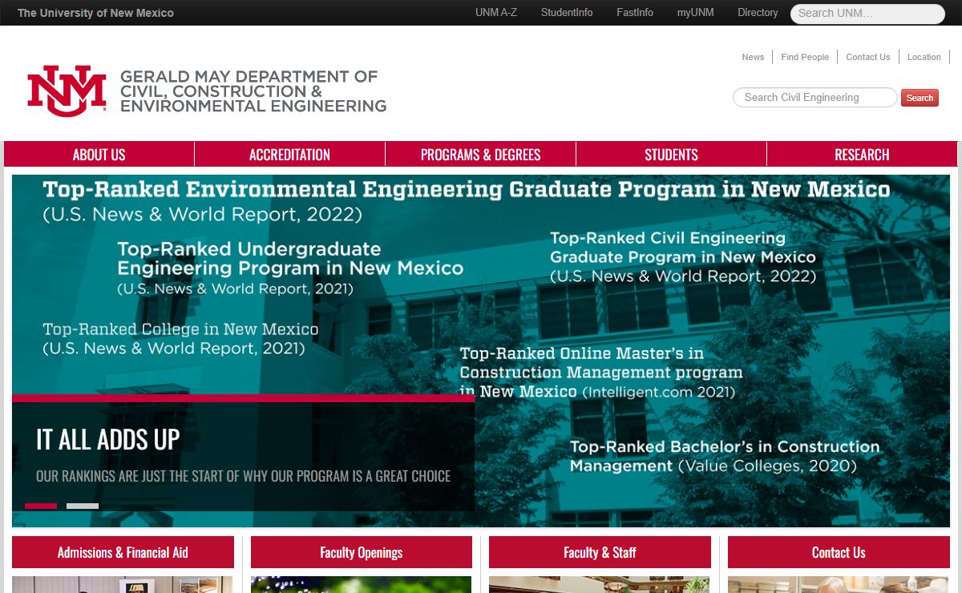The height and width of the screenshot is (593, 962).
Task: Visit the Faculty & Staff section
Action: [600, 552]
